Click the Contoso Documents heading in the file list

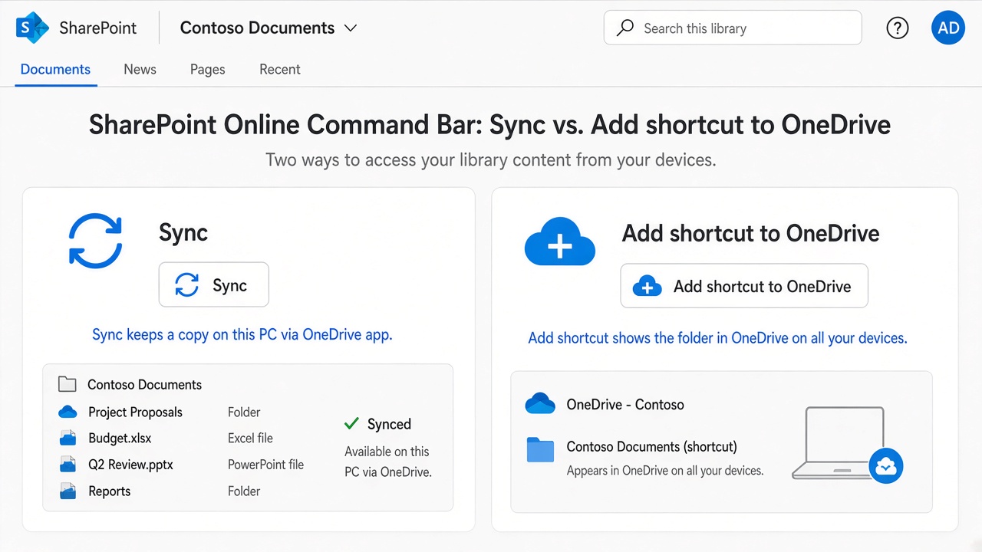click(x=144, y=384)
